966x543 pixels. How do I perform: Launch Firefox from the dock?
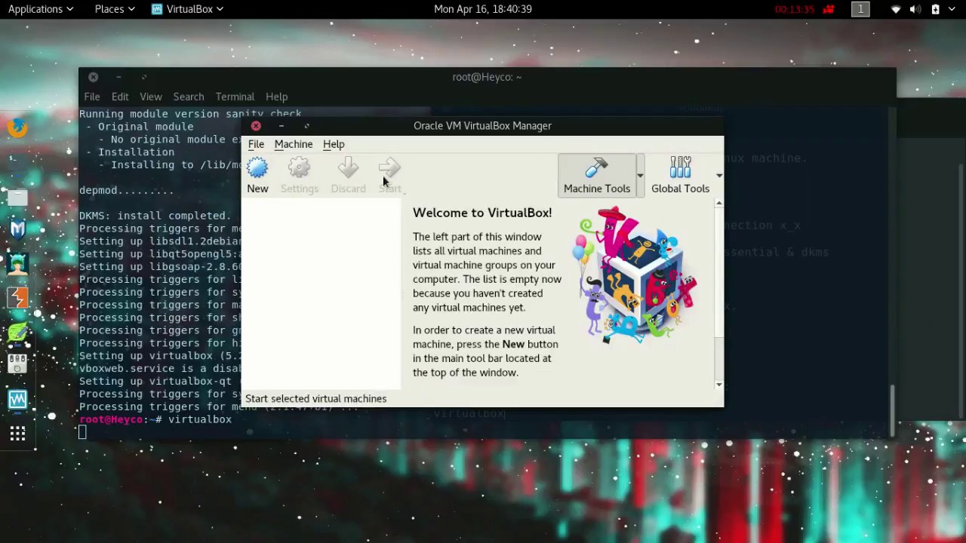17,128
